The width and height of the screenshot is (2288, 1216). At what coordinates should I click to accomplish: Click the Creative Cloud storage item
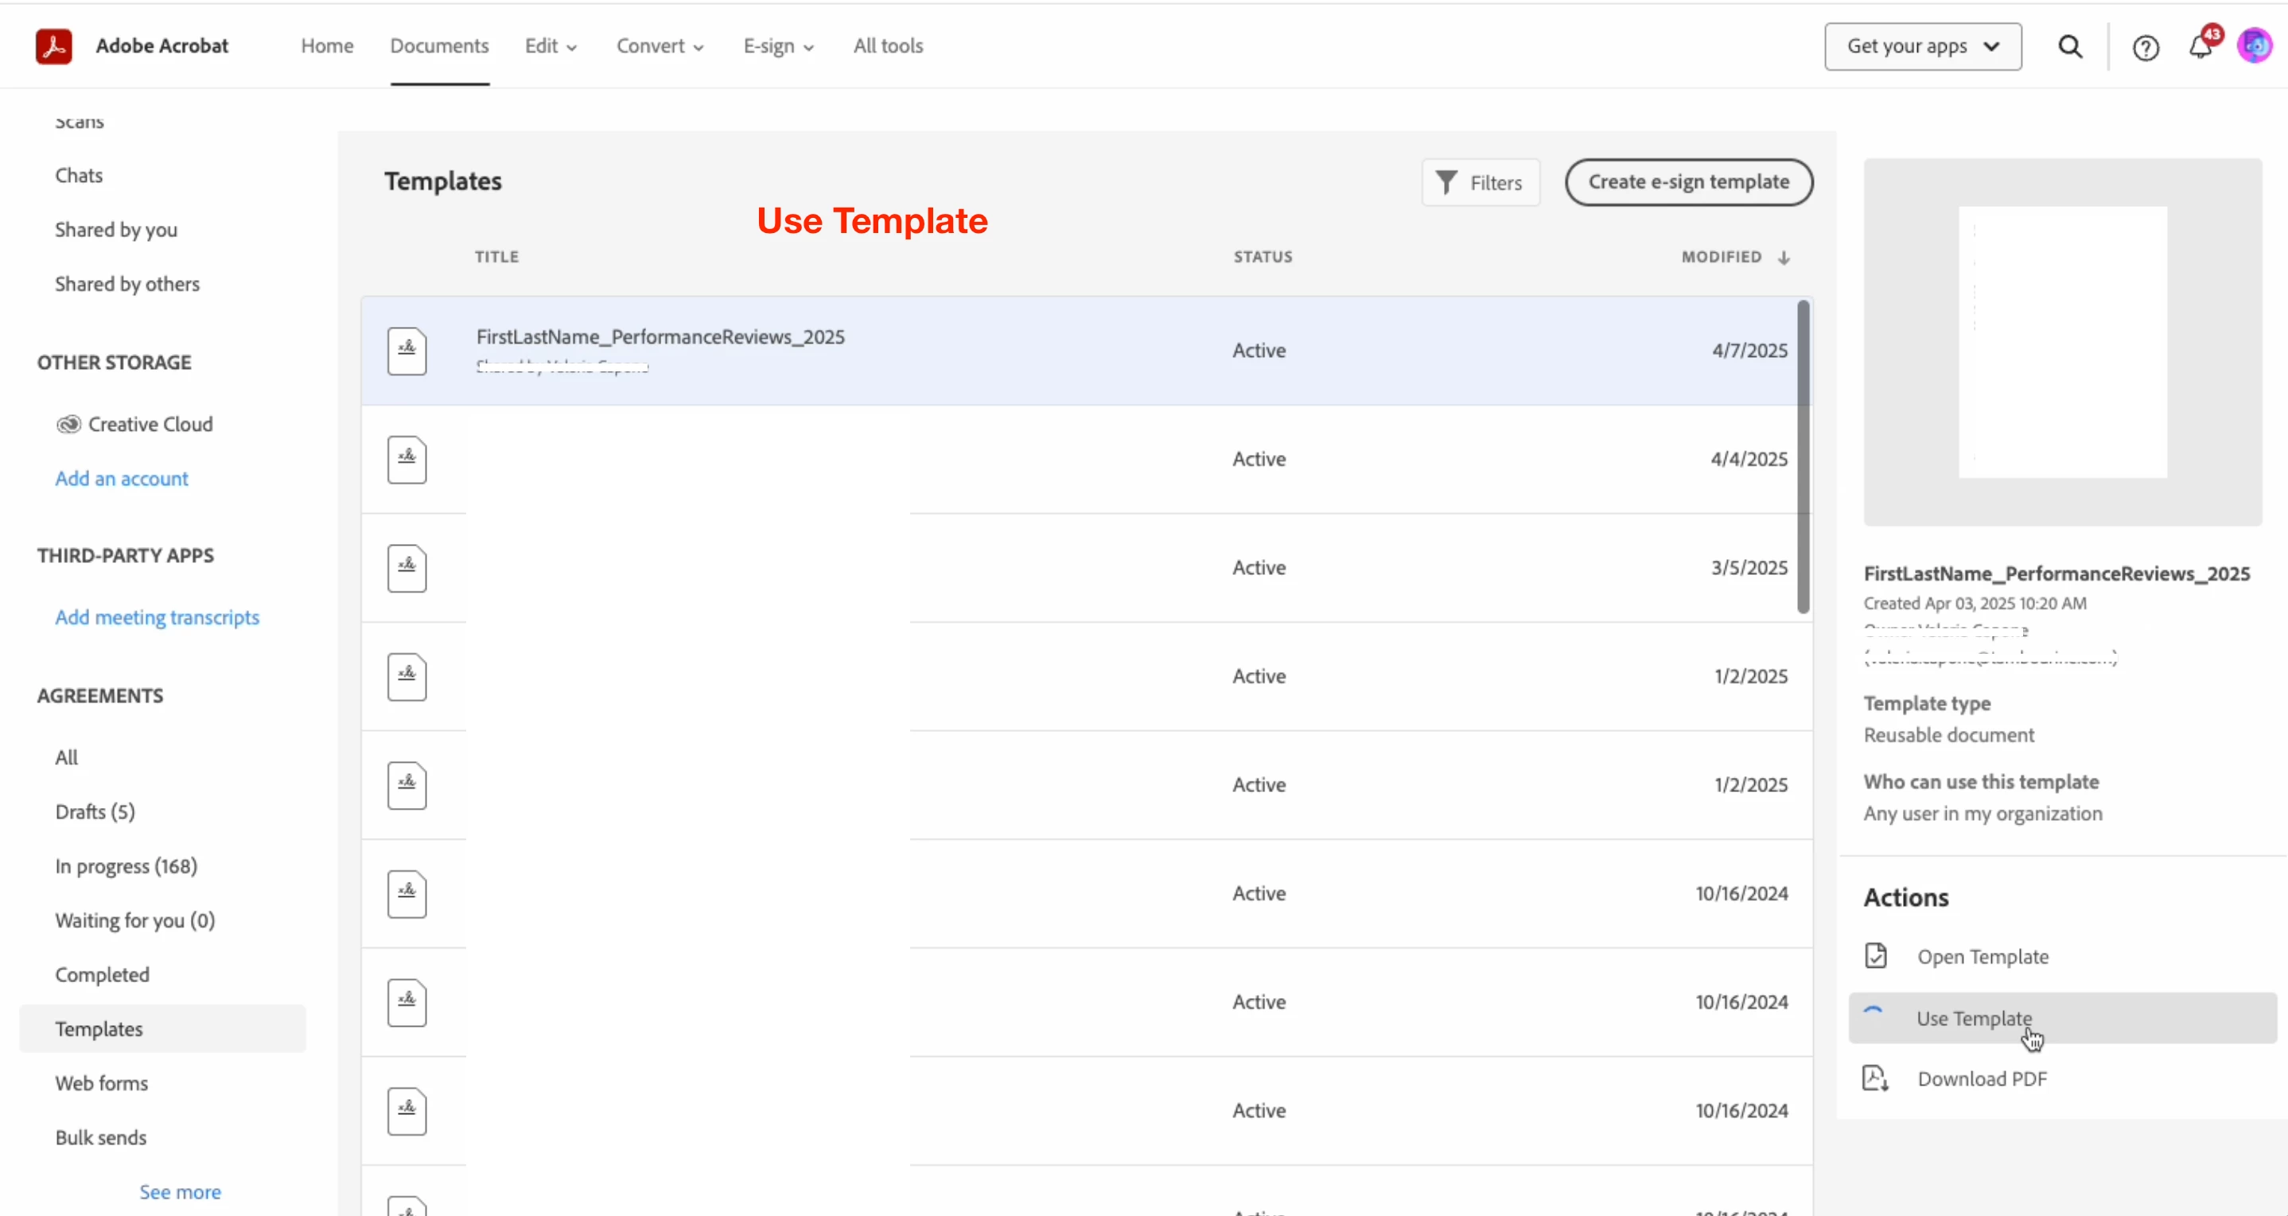point(135,424)
